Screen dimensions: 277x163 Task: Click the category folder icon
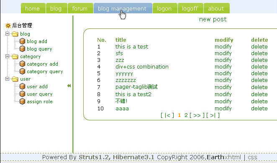(15, 56)
